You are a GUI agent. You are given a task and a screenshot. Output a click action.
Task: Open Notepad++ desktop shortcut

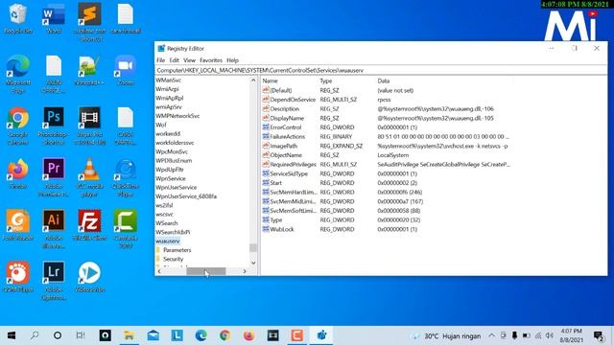coord(89,70)
